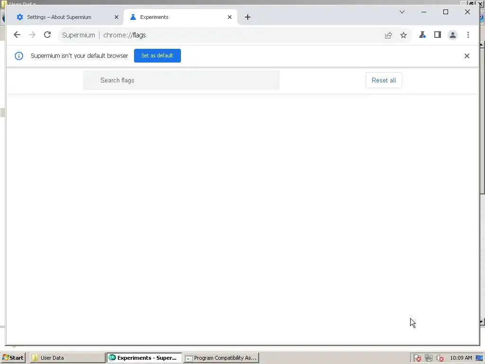Open the Experiments flask toolbar icon

click(422, 35)
